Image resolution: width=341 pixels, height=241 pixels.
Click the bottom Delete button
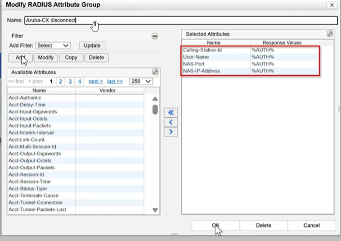264,225
